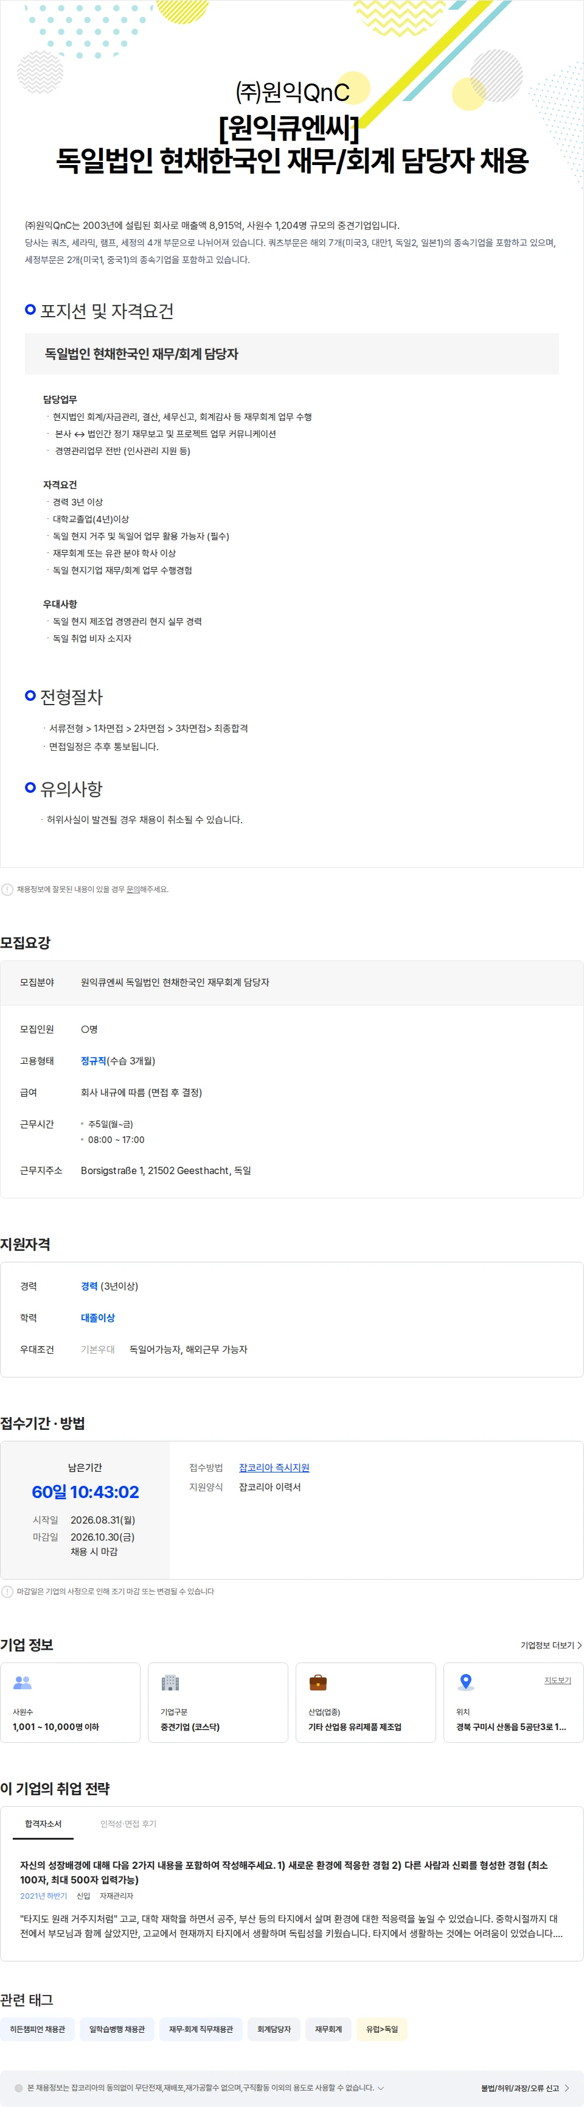Click the 자재관리자 label in essay card

pos(116,1896)
